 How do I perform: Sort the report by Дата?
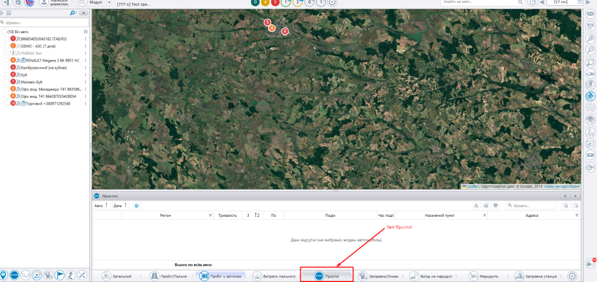pos(120,205)
